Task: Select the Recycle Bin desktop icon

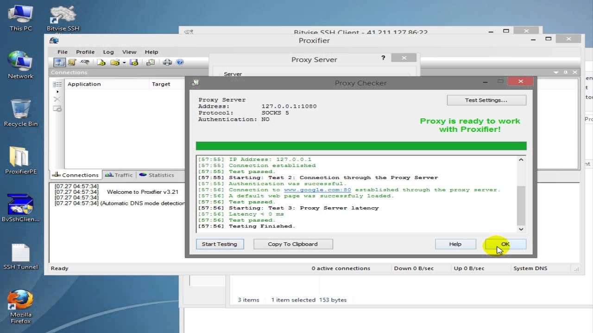Action: coord(21,113)
